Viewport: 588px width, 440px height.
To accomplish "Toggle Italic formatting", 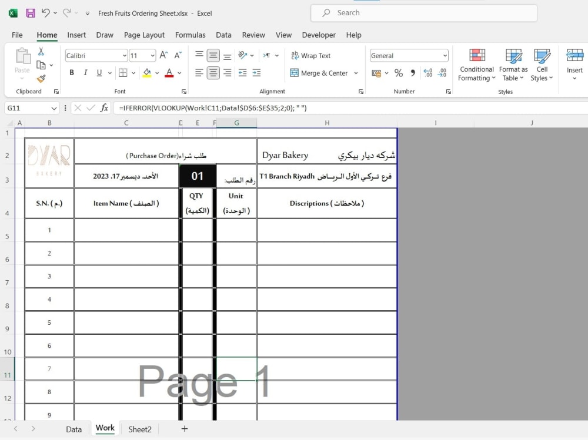I will (x=85, y=73).
